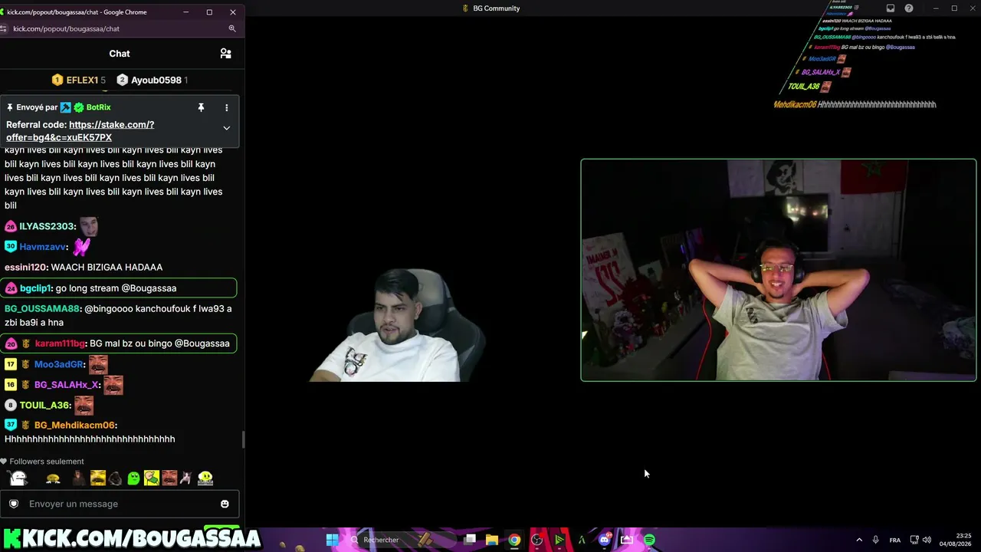Open Spotify from the taskbar
Screen dimensions: 981x552
pyautogui.click(x=649, y=540)
